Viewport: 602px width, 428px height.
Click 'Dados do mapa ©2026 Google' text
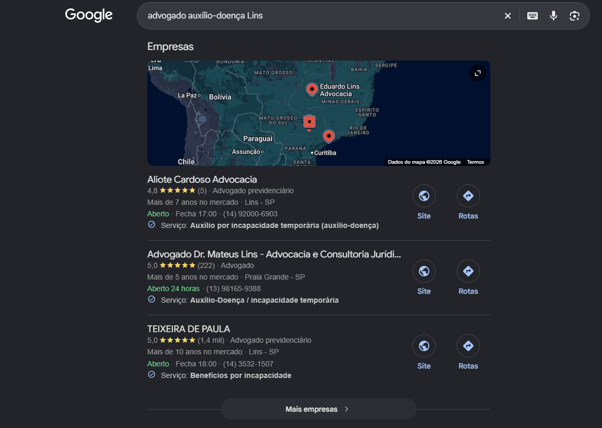click(424, 162)
